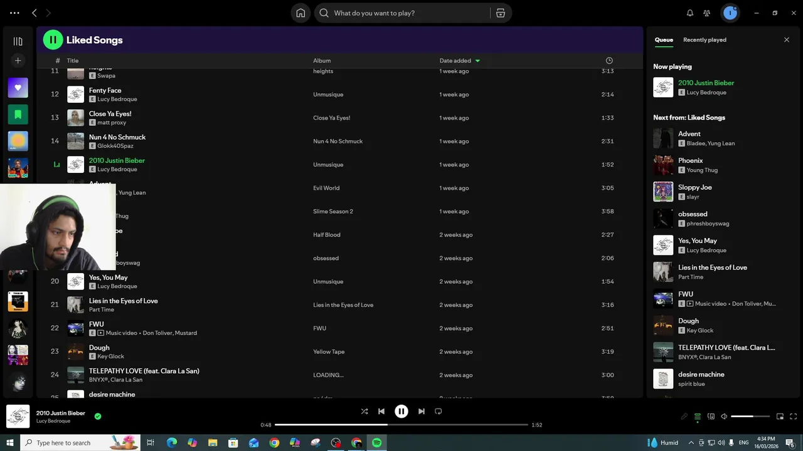The image size is (803, 451).
Task: Open Glokk40Spaz artist link
Action: pyautogui.click(x=115, y=146)
